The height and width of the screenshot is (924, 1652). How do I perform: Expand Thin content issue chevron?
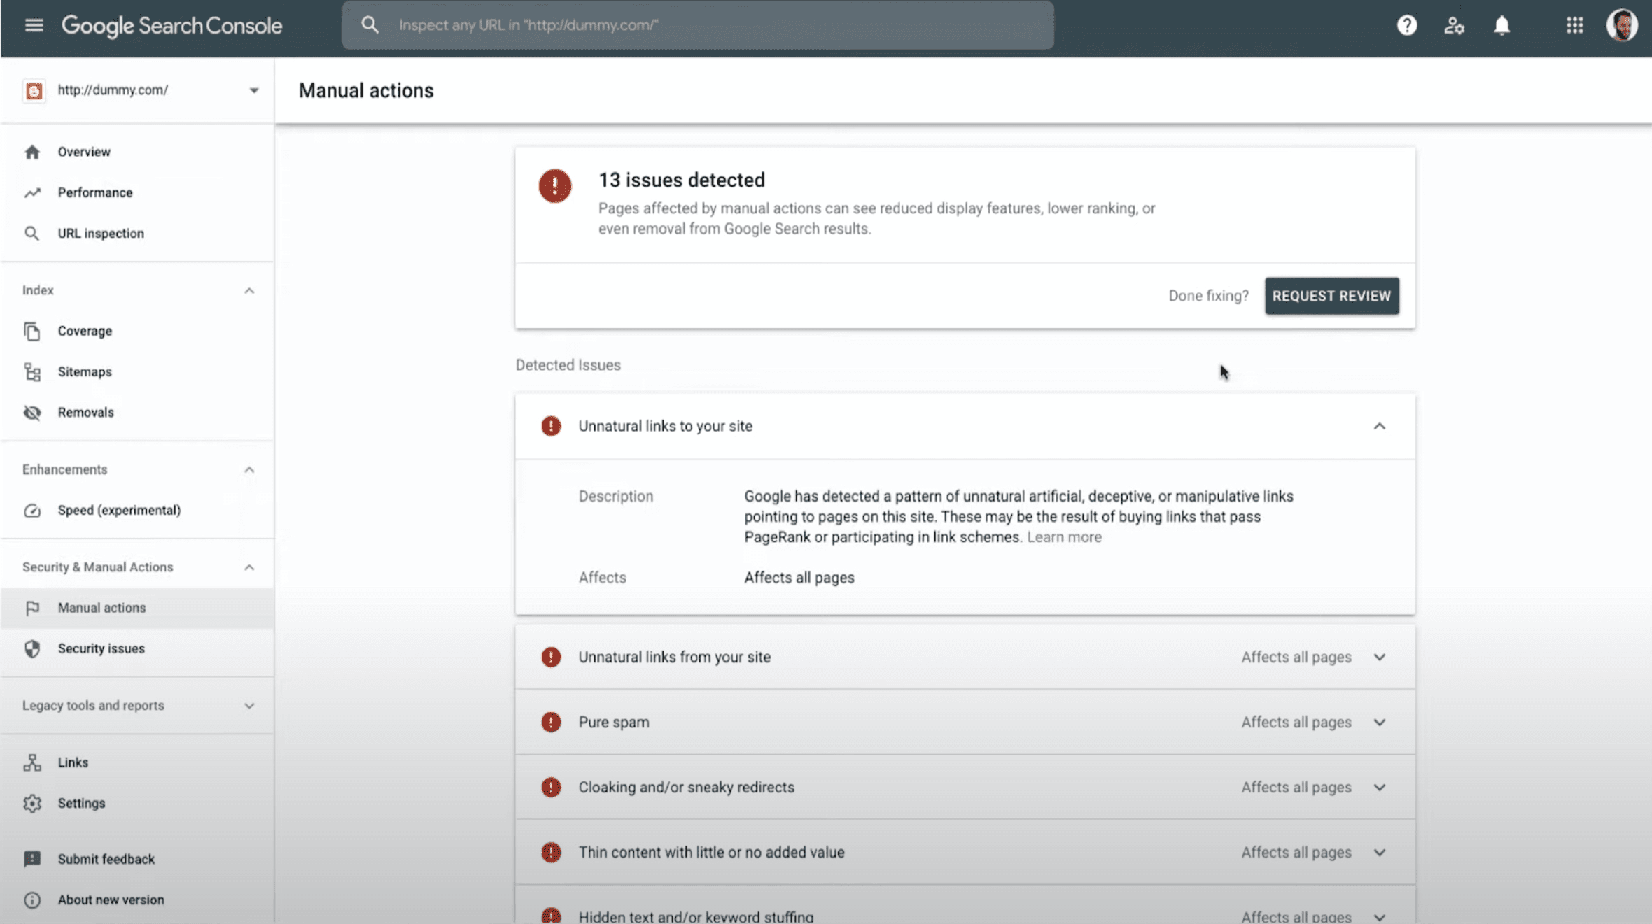(1379, 852)
